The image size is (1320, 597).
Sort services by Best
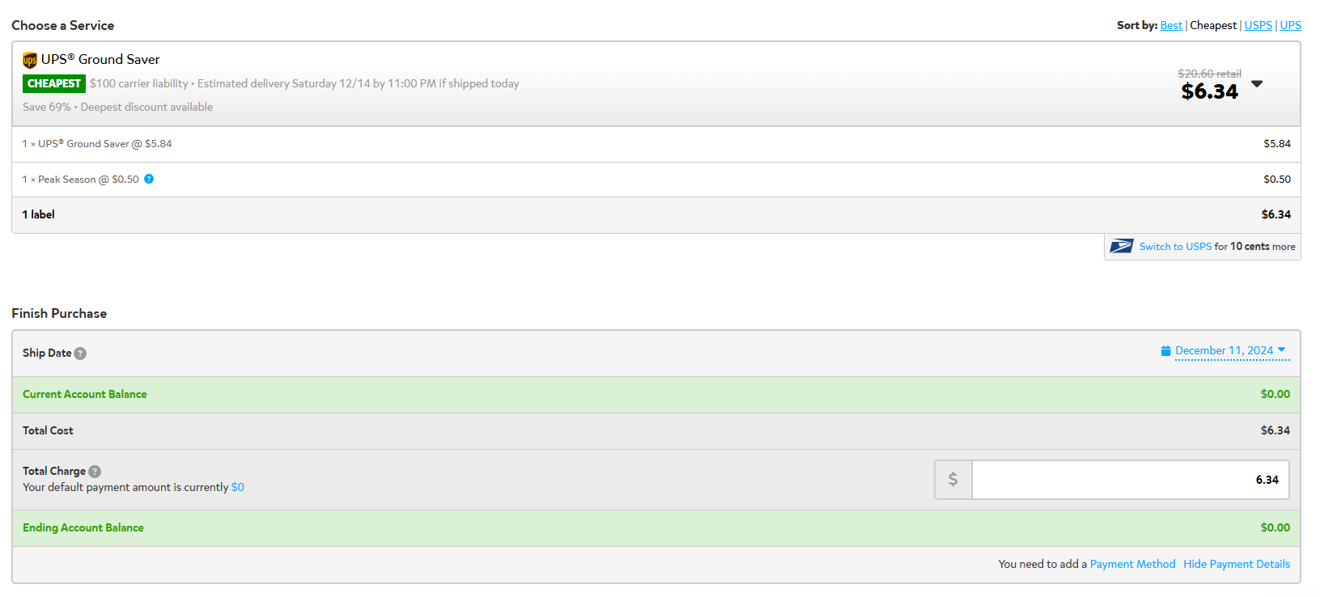[1171, 25]
